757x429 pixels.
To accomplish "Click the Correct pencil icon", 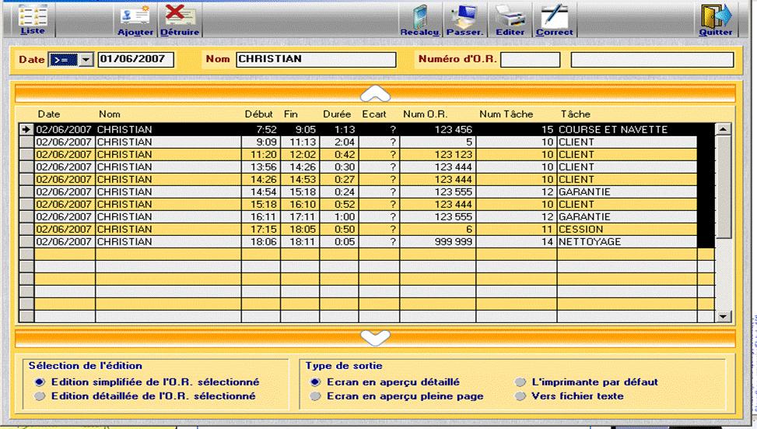I will [x=554, y=19].
